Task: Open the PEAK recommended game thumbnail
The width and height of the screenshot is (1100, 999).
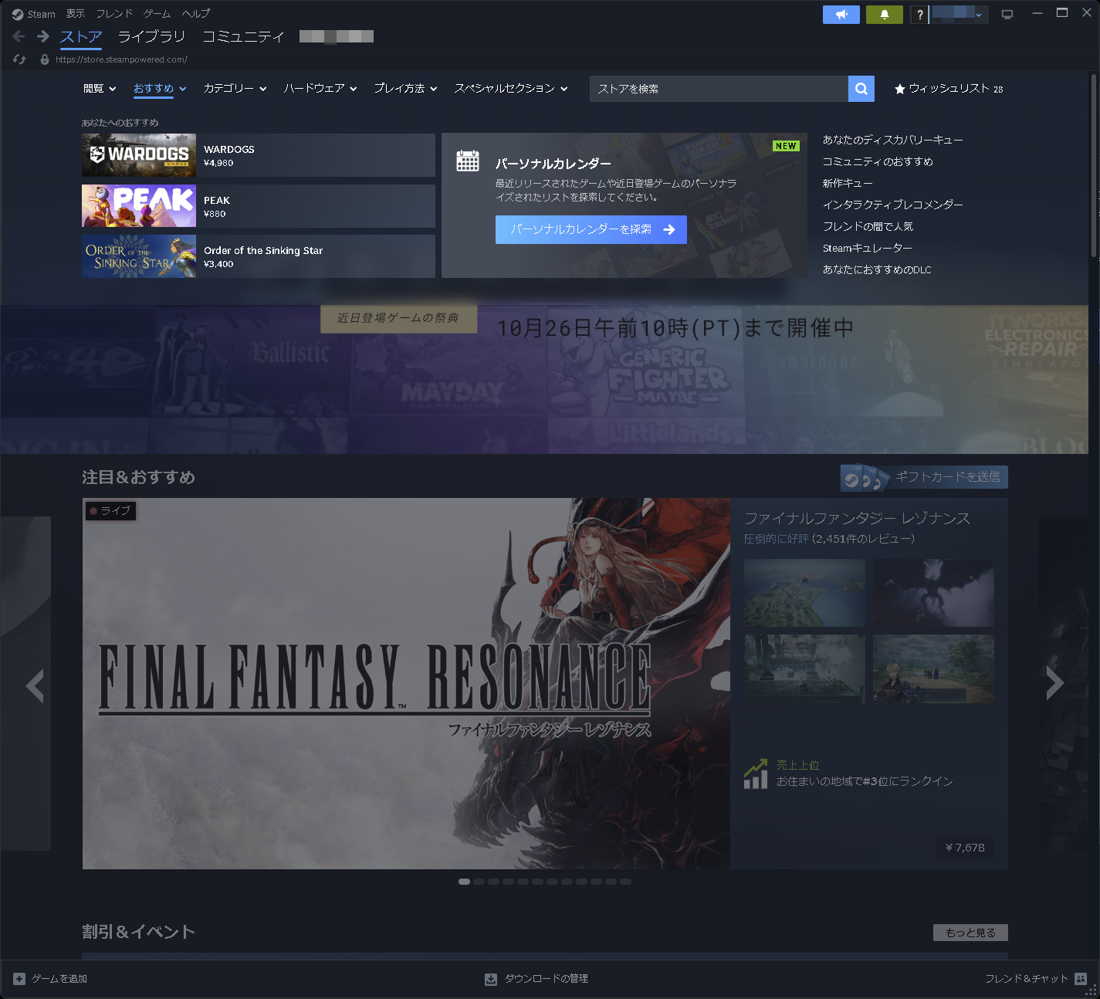Action: click(x=139, y=206)
